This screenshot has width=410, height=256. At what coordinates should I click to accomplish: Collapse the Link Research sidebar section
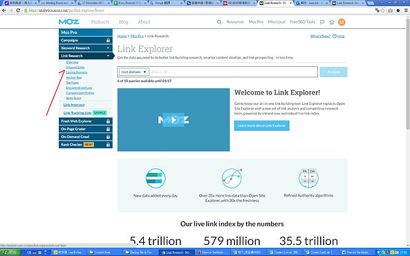[x=86, y=56]
